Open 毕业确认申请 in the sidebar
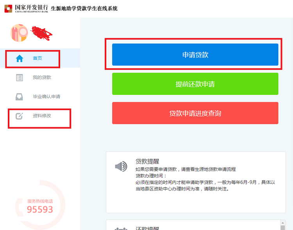 click(x=46, y=96)
